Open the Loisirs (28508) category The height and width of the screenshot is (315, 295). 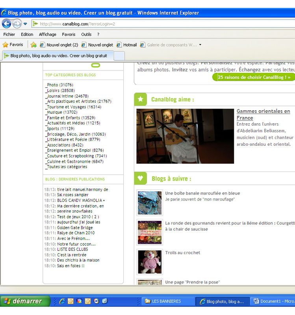pyautogui.click(x=61, y=91)
